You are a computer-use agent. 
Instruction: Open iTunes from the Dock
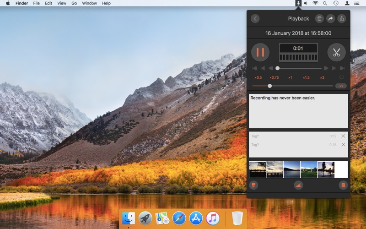213,218
